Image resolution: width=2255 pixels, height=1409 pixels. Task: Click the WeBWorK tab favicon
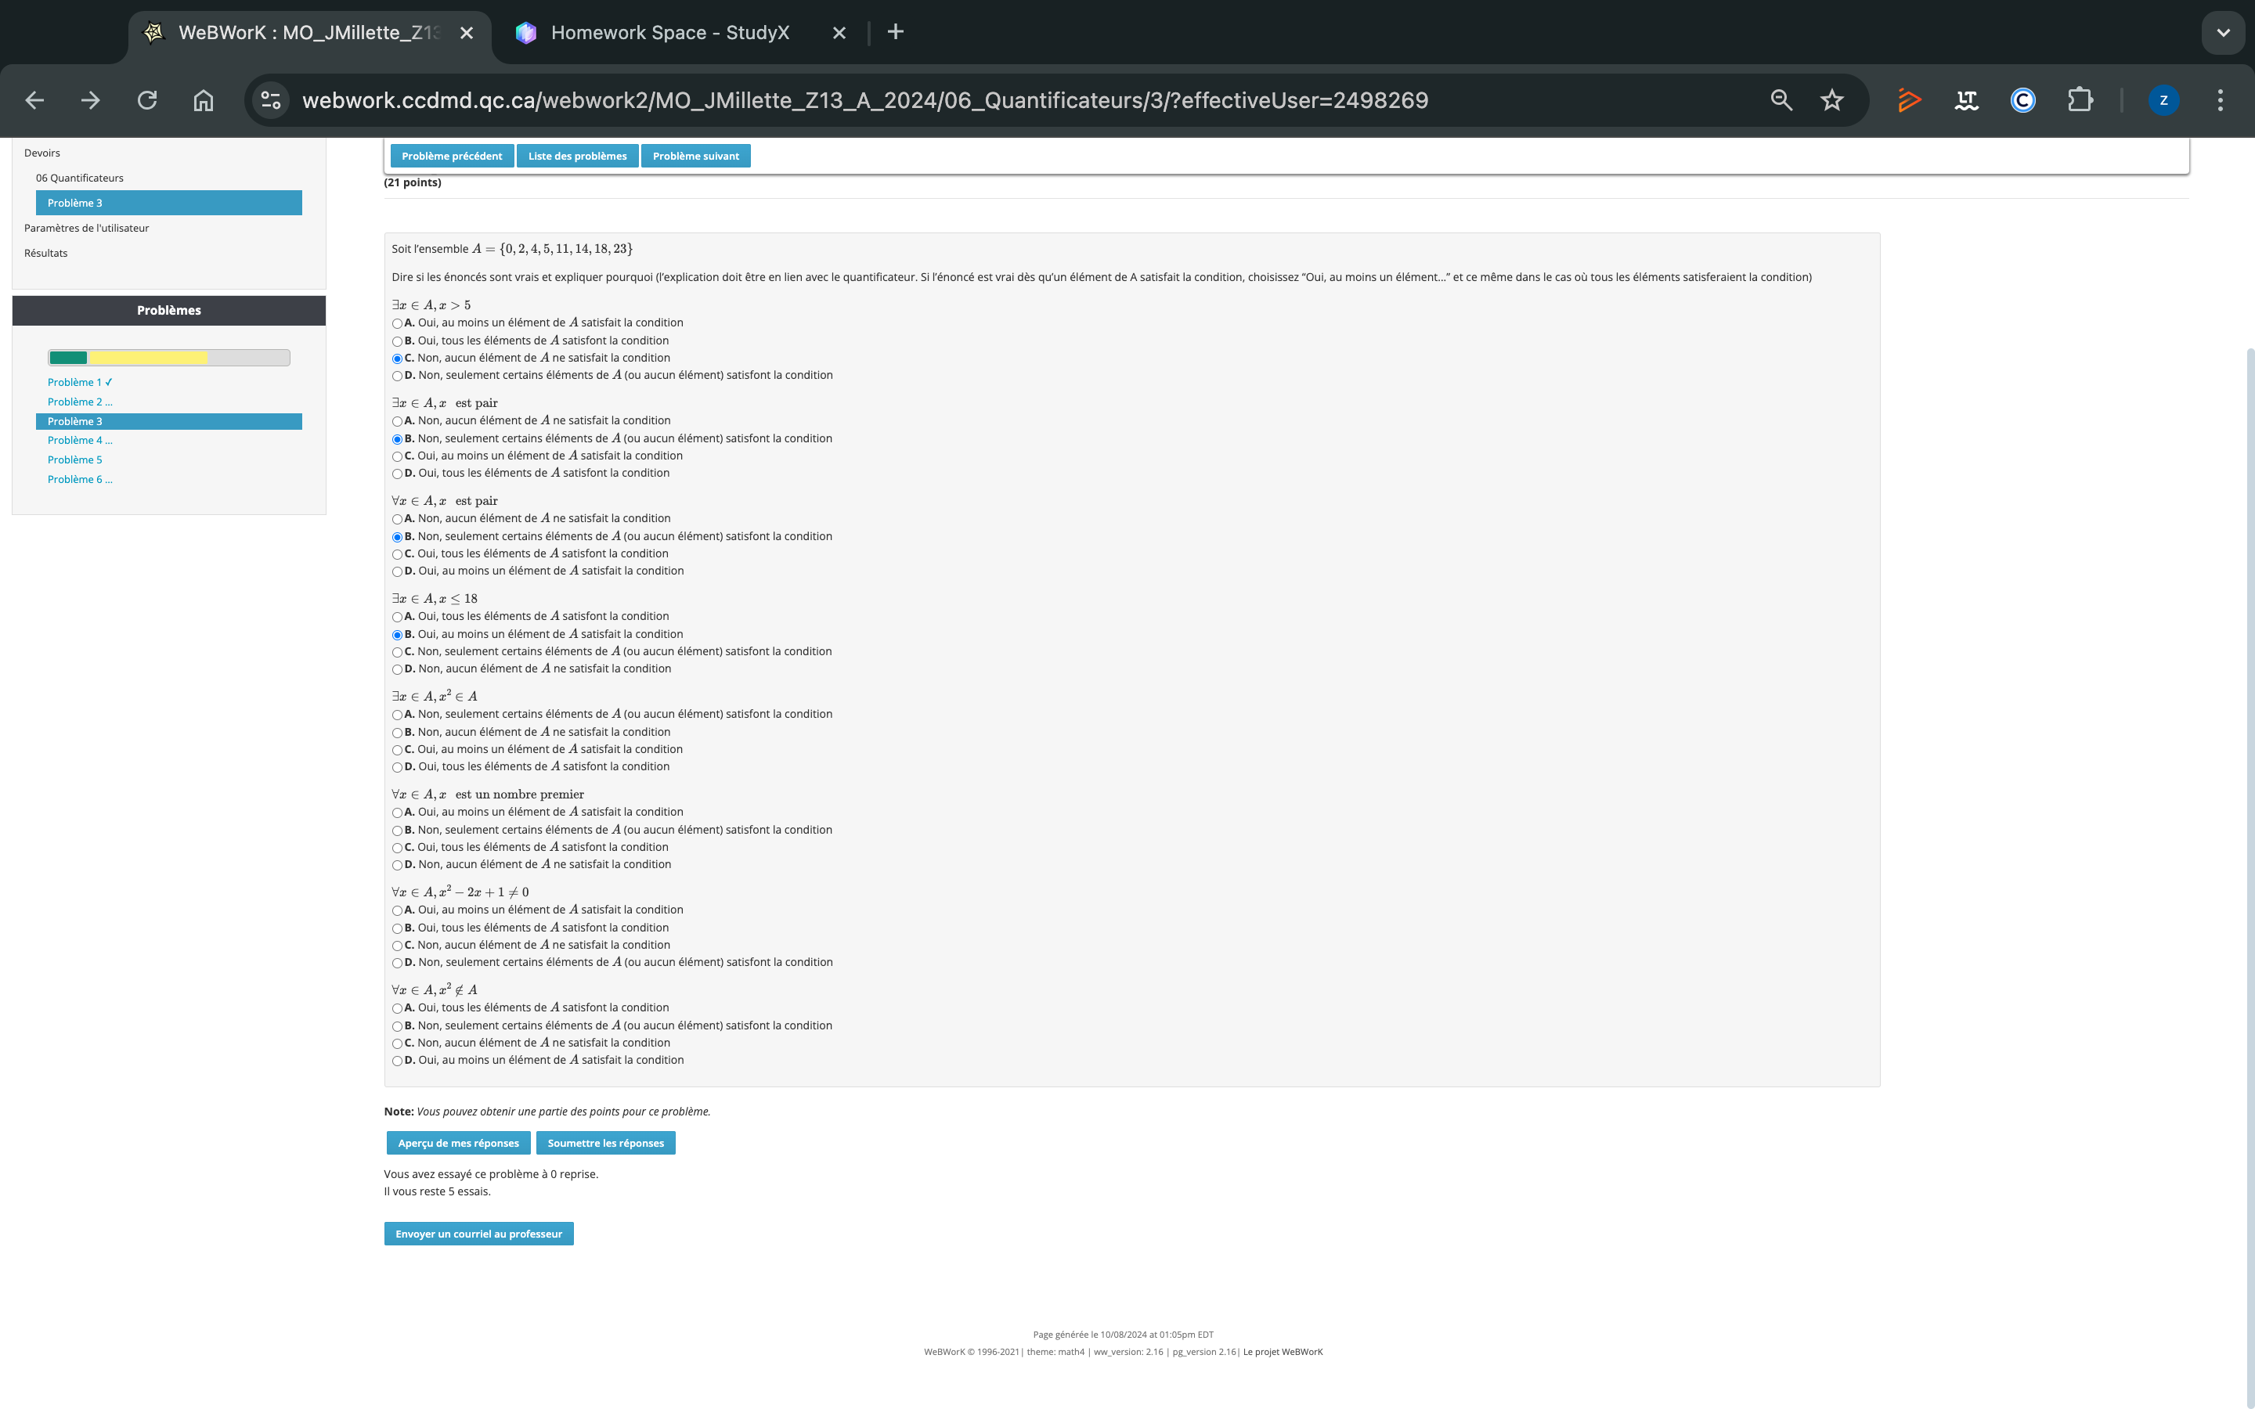click(x=153, y=33)
